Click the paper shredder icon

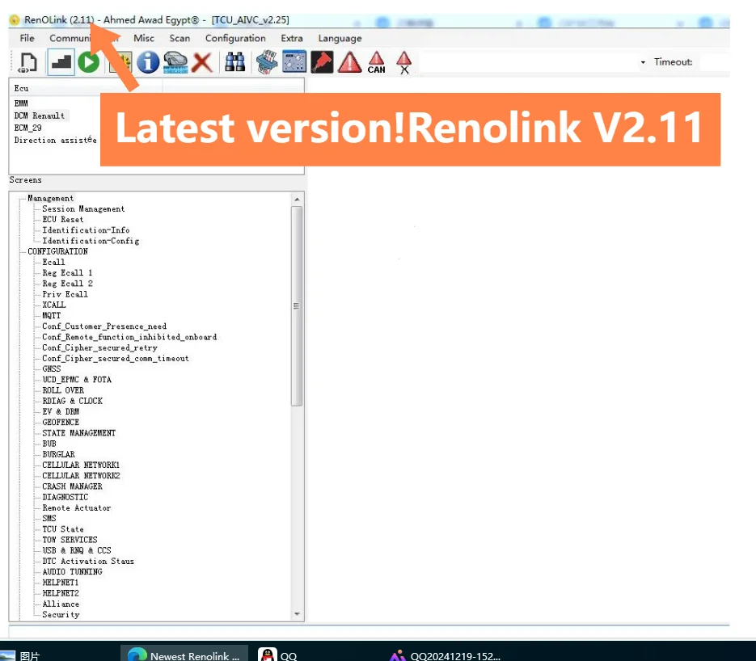tap(267, 62)
